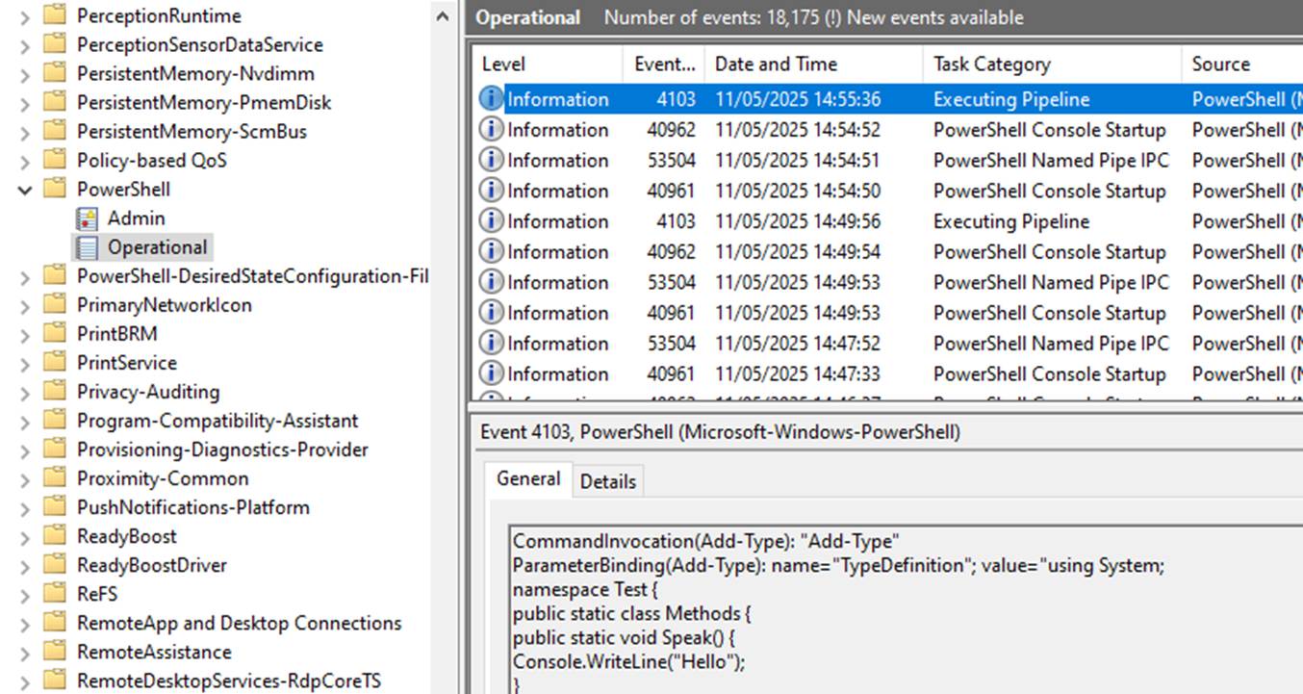Click the Policy-based QoS folder icon
The height and width of the screenshot is (694, 1303).
57,160
